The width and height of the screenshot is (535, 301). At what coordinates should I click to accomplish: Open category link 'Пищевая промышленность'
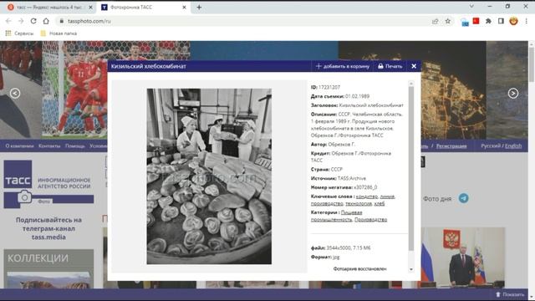pos(336,216)
